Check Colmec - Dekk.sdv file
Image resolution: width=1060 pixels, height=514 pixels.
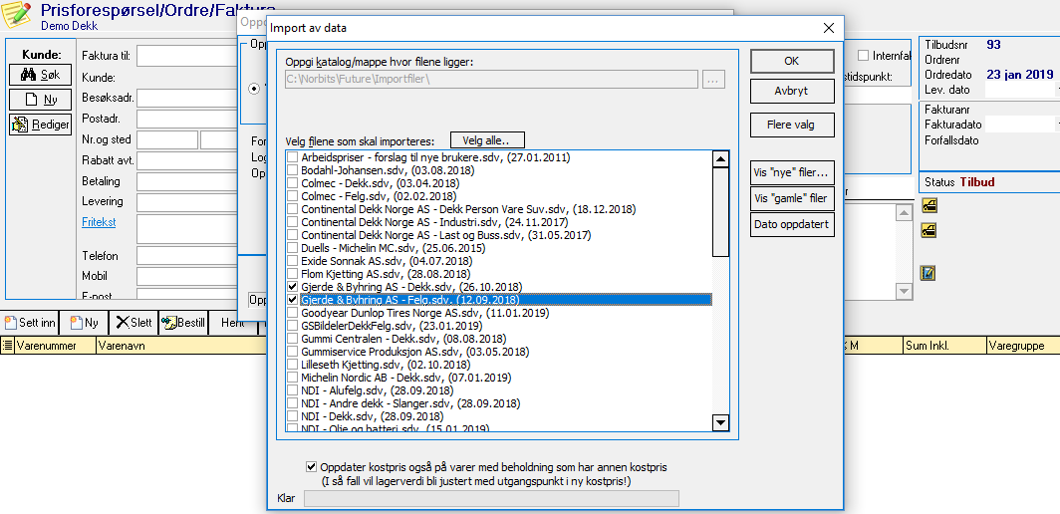(x=293, y=183)
